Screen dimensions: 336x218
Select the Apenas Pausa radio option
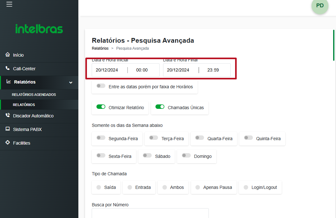pyautogui.click(x=198, y=187)
